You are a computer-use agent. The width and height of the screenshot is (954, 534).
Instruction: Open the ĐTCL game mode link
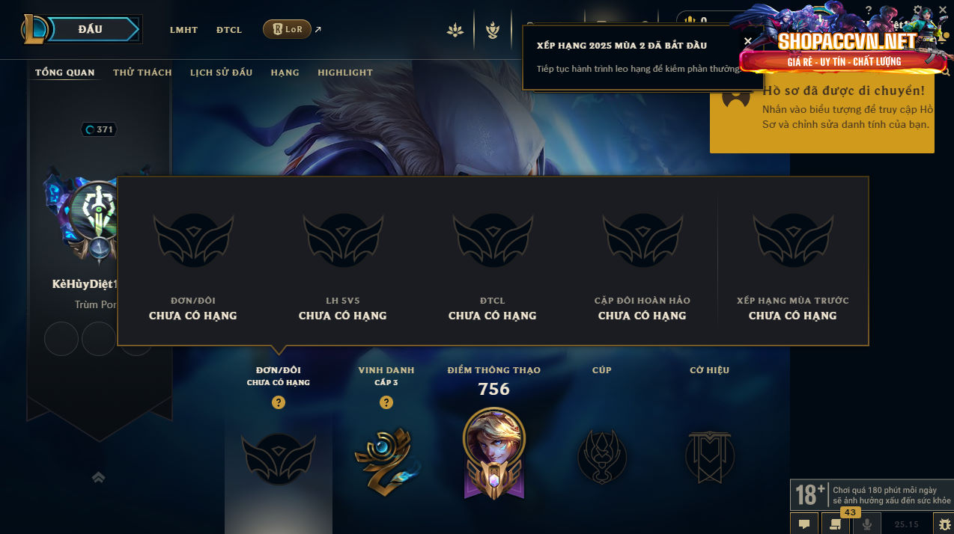229,30
